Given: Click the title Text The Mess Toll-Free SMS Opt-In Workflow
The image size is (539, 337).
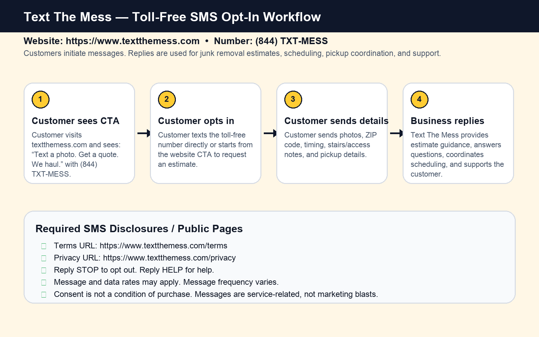Looking at the screenshot, I should [172, 17].
